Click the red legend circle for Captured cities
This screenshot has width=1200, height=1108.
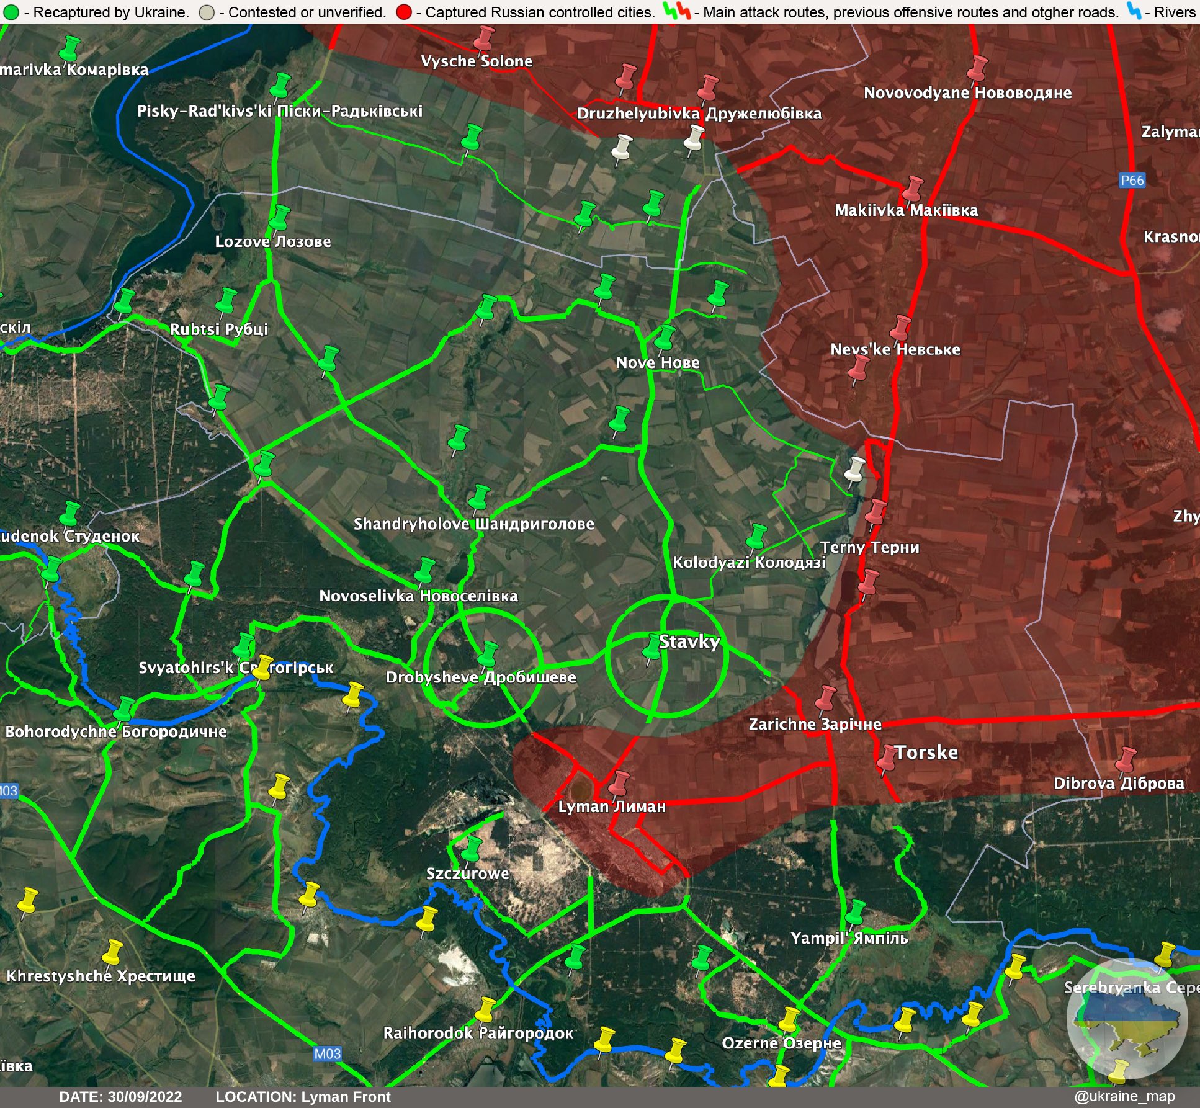[x=403, y=12]
